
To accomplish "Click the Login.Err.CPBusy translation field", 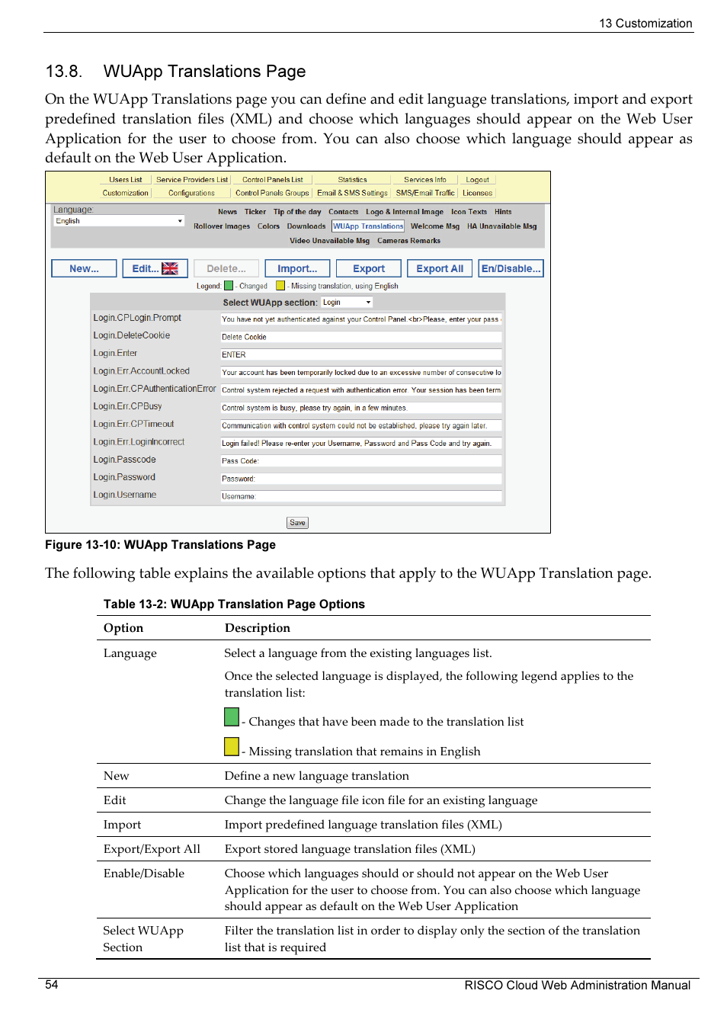I will pos(361,408).
